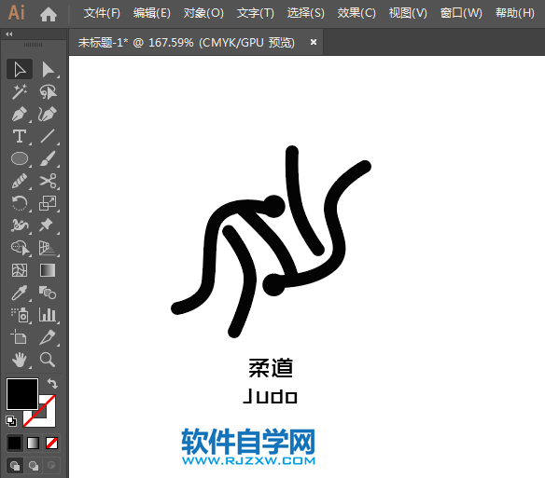Open the 窗口(W) menu
Image resolution: width=545 pixels, height=478 pixels.
[x=461, y=13]
